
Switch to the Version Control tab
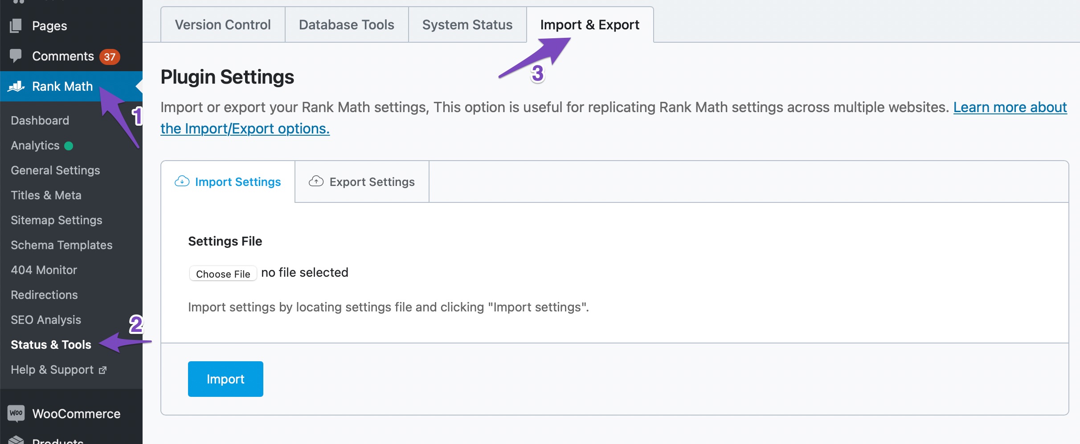[x=223, y=25]
